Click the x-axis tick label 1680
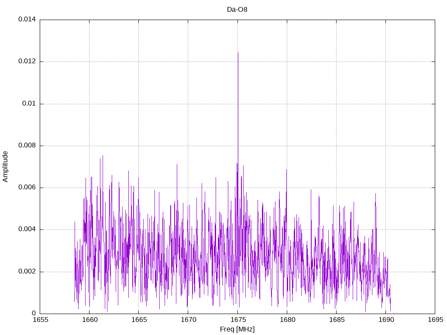Image resolution: width=447 pixels, height=335 pixels. [x=287, y=320]
